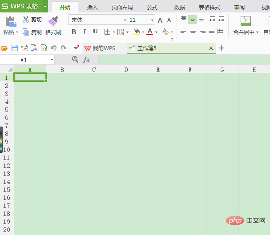This screenshot has height=235, width=270.
Task: Switch to the 页面布局 ribbon tab
Action: [x=122, y=7]
